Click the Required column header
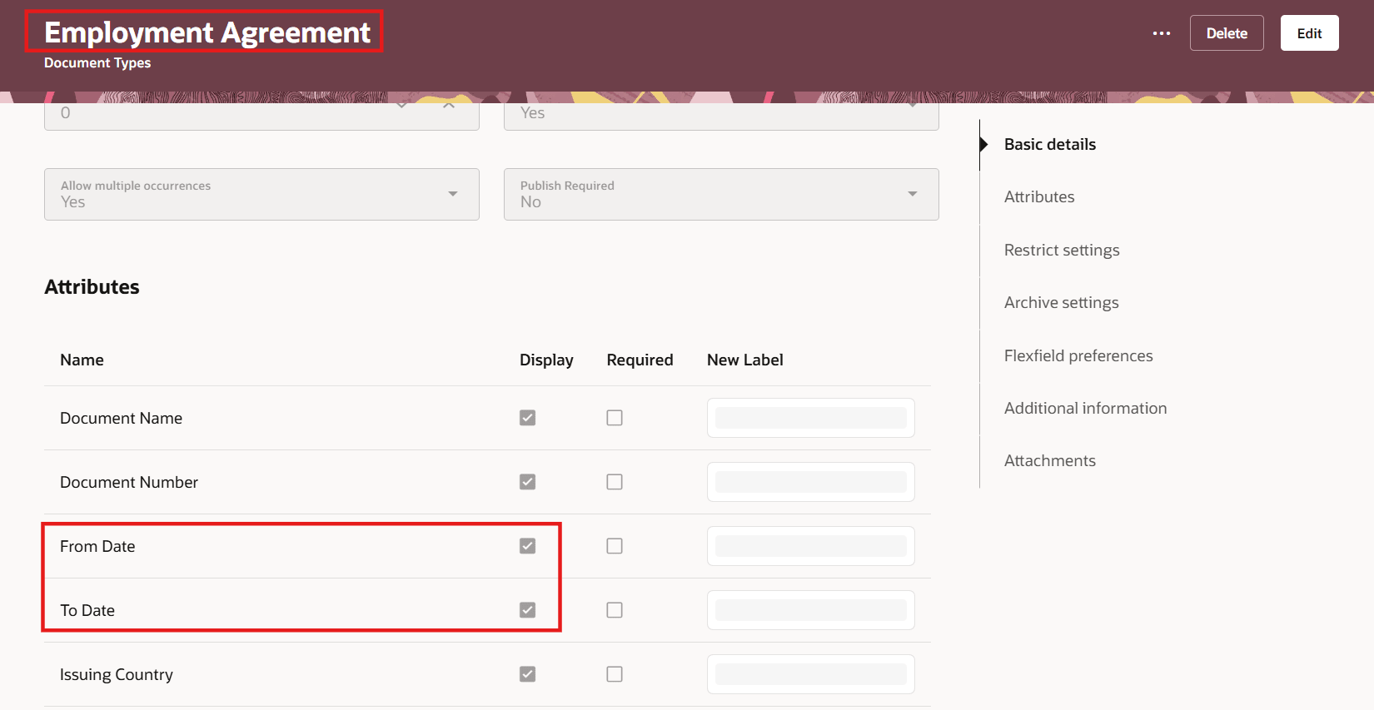This screenshot has height=710, width=1374. 640,360
